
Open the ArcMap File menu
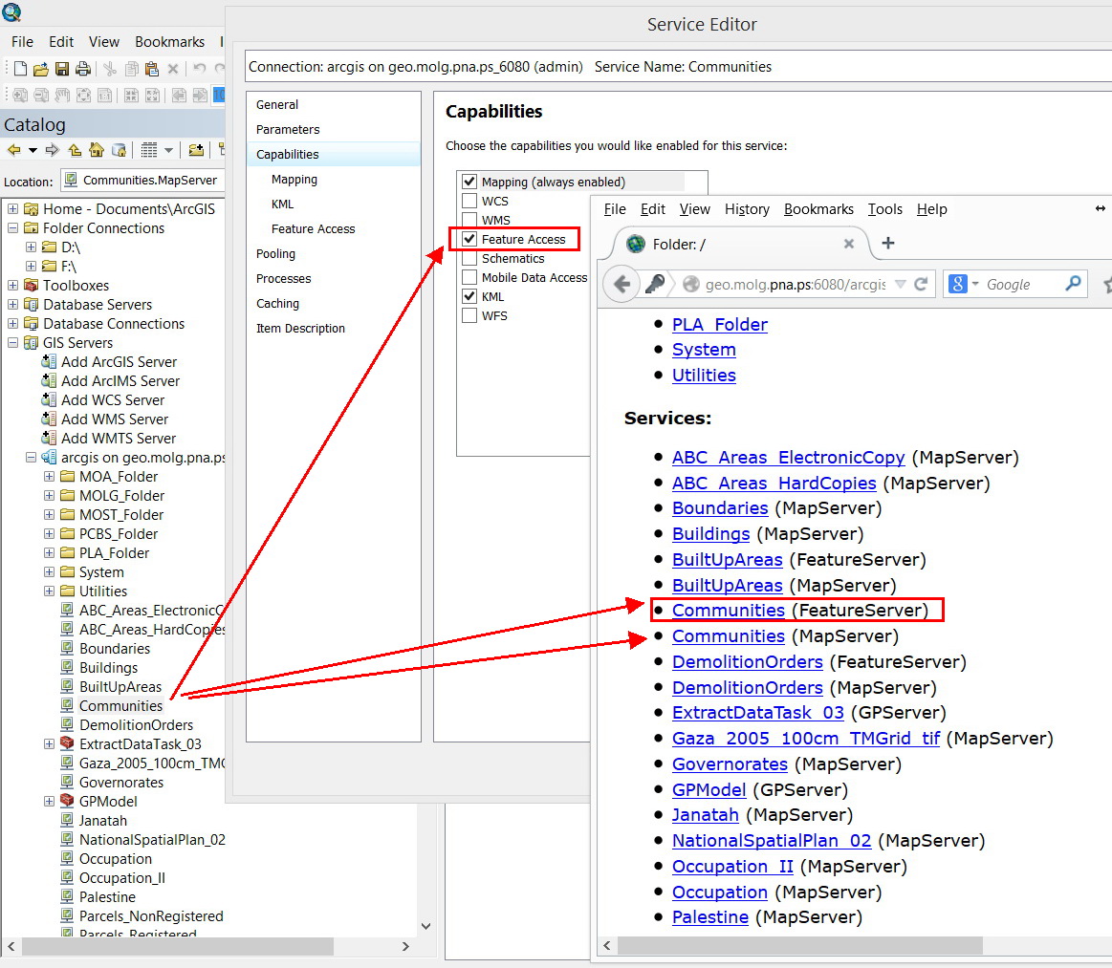pyautogui.click(x=22, y=42)
